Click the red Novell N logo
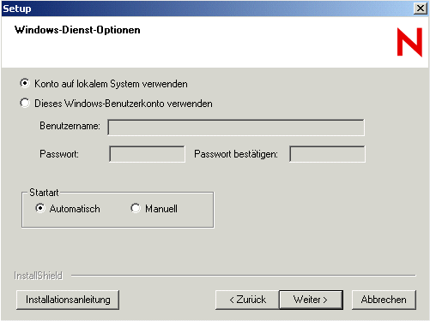The width and height of the screenshot is (430, 321). pos(409,42)
